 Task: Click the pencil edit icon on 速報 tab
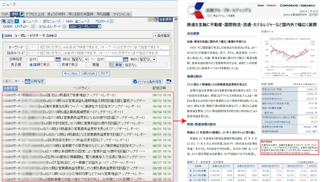pos(22,14)
